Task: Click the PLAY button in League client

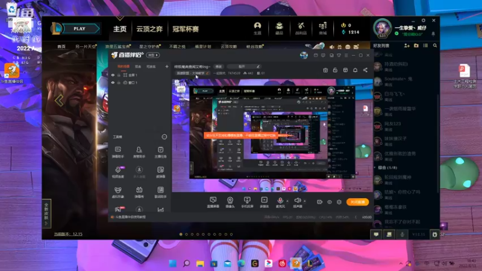Action: [x=80, y=28]
